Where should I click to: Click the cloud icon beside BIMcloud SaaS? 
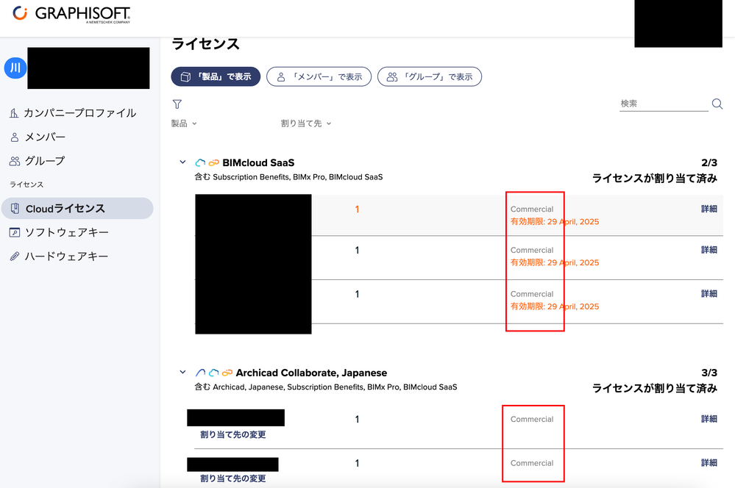[200, 162]
